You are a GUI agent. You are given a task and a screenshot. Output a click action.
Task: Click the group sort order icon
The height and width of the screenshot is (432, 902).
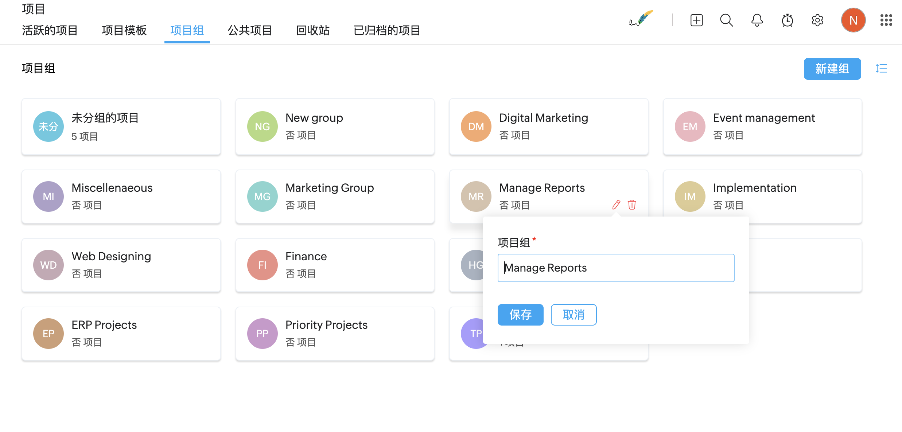881,69
